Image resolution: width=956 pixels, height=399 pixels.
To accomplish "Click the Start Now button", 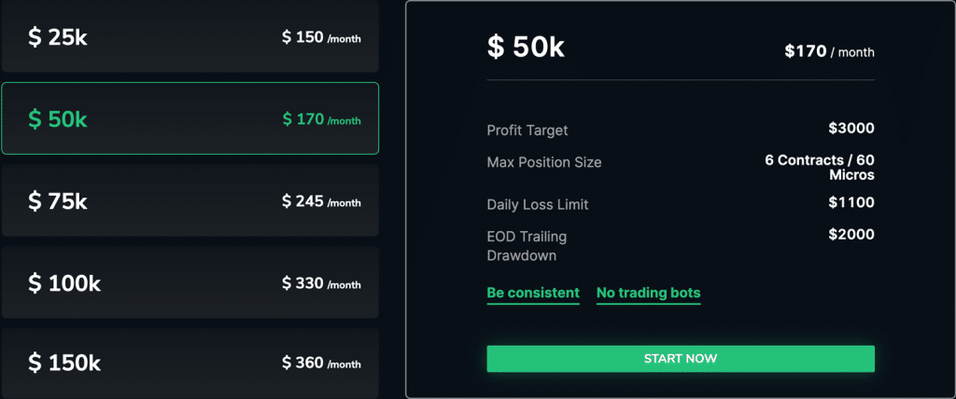I will click(x=681, y=359).
